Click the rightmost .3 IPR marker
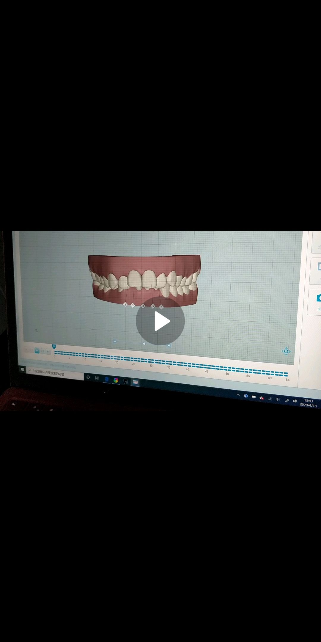Image resolution: width=321 pixels, height=642 pixels. (x=161, y=307)
